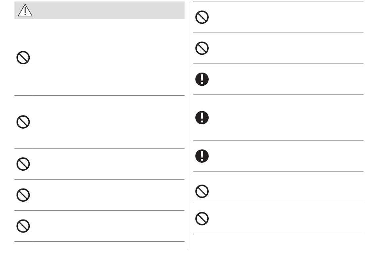Screen dimensions: 377x260
Task: Click the vertical divider line between columns
Action: [x=189, y=126]
